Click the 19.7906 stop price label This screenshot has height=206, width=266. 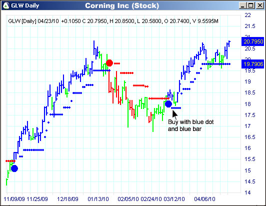253,64
